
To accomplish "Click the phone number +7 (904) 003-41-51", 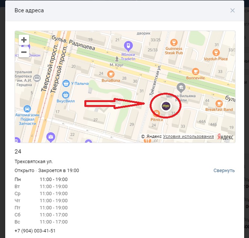I will (35, 231).
